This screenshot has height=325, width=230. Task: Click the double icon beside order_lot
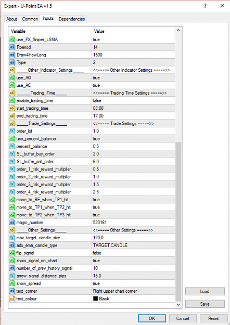click(x=12, y=131)
